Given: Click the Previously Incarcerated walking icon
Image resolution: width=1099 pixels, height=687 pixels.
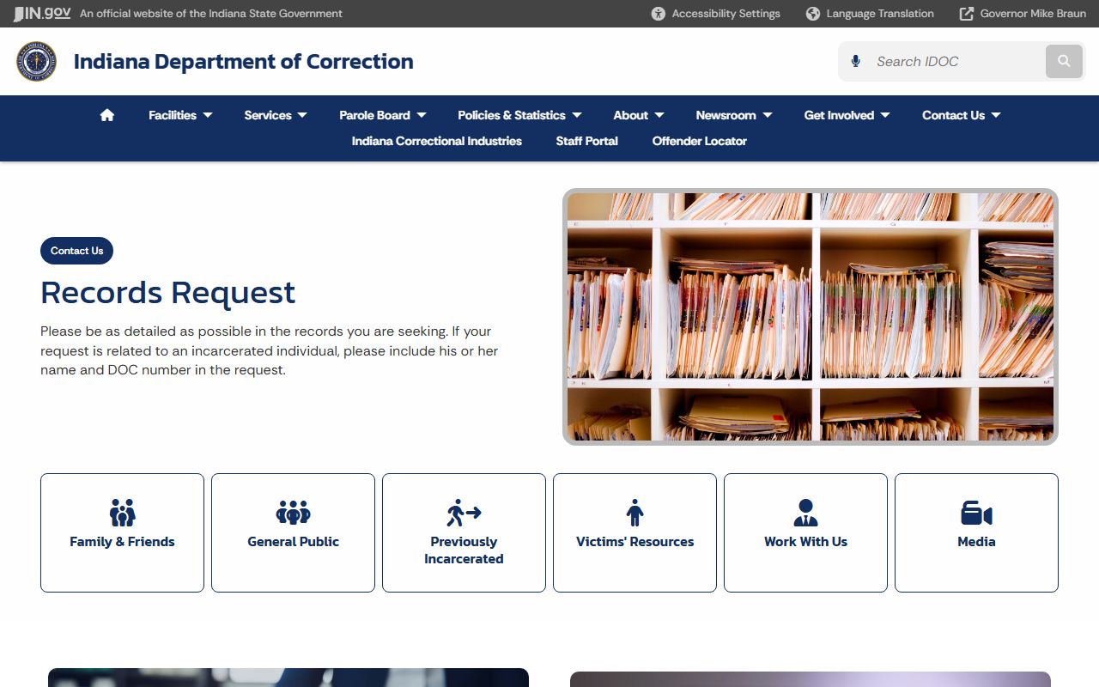Looking at the screenshot, I should [x=464, y=514].
